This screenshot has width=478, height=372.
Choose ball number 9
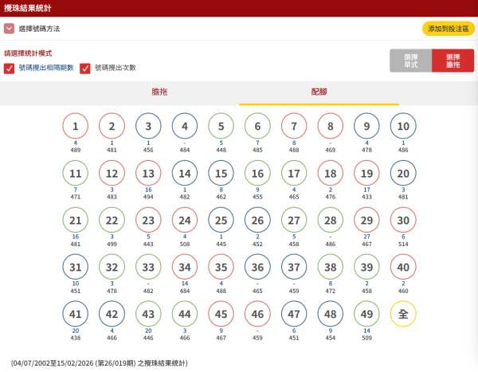pyautogui.click(x=366, y=126)
